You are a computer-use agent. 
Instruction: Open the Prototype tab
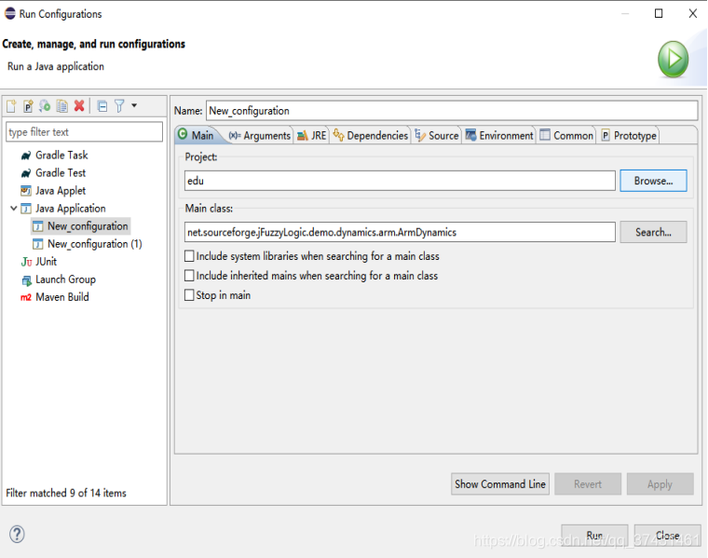pyautogui.click(x=629, y=135)
